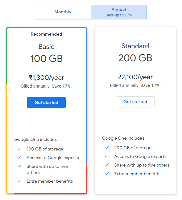Click checkmark beside Basic Extra member benefits
Viewport: 182px width, 200px height.
pos(19,181)
